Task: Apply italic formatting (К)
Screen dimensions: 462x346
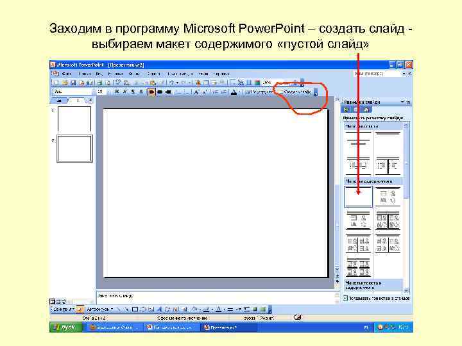Action: tap(125, 92)
